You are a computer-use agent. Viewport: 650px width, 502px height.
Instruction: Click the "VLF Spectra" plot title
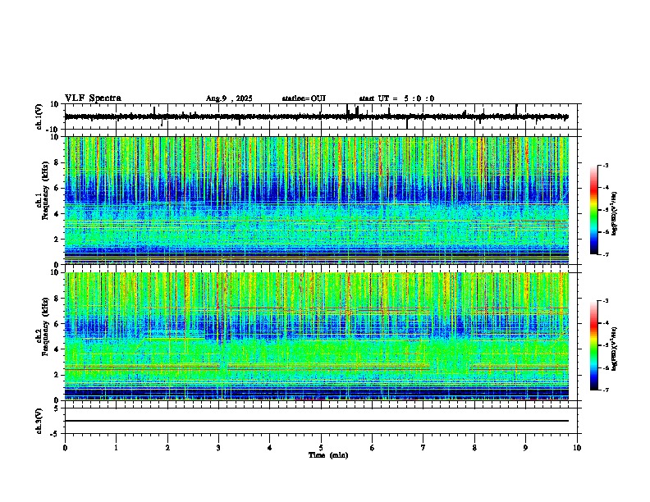click(x=93, y=98)
